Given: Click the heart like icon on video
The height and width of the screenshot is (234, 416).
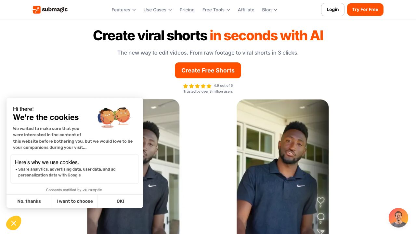Looking at the screenshot, I should point(321,201).
